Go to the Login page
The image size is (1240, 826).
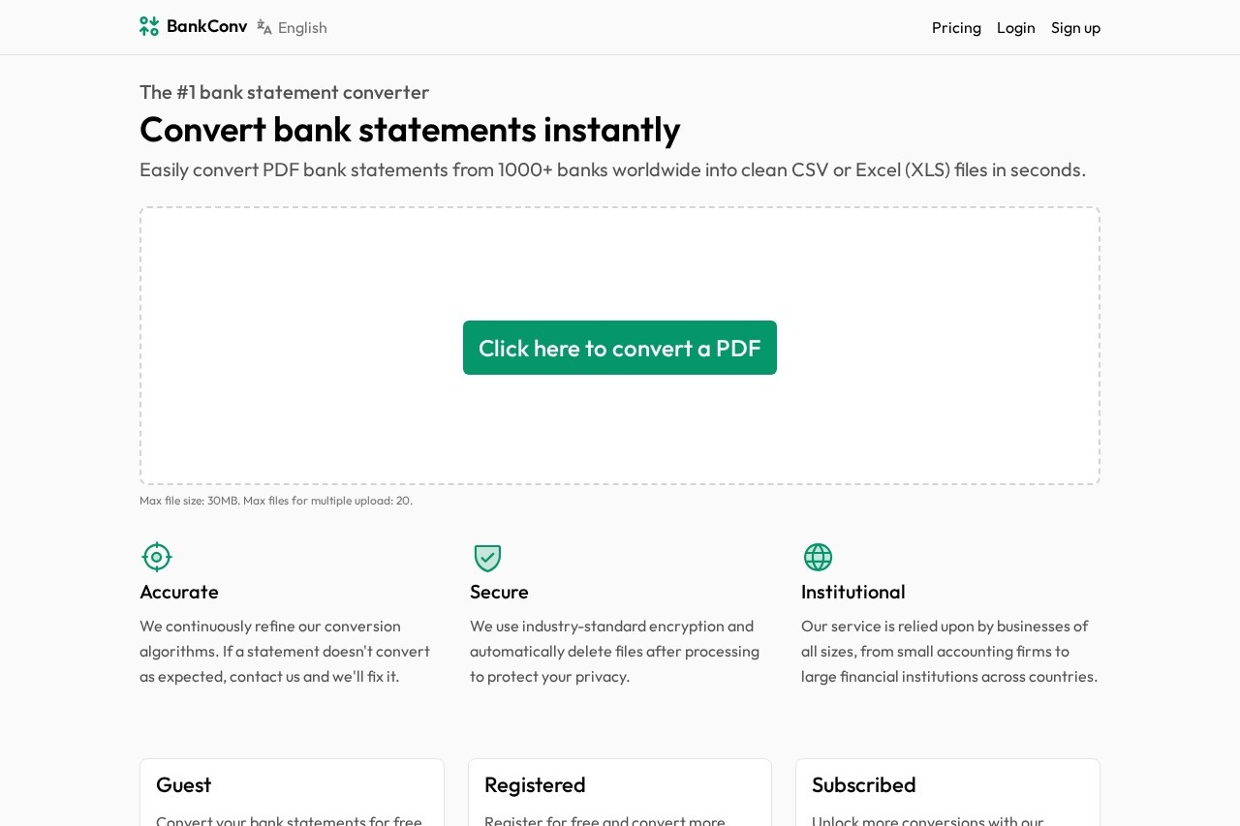(x=1015, y=27)
